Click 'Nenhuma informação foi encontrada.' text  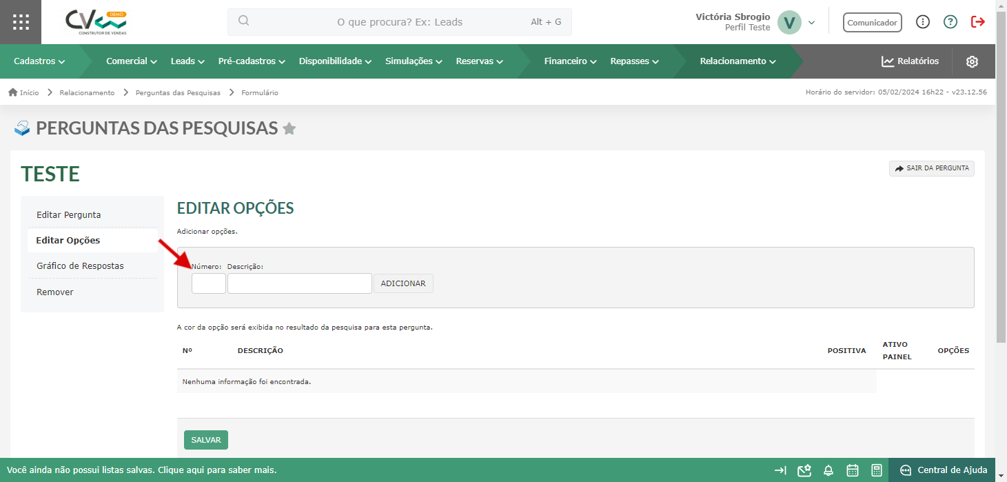click(x=247, y=381)
